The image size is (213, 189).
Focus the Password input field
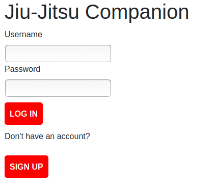(x=58, y=88)
